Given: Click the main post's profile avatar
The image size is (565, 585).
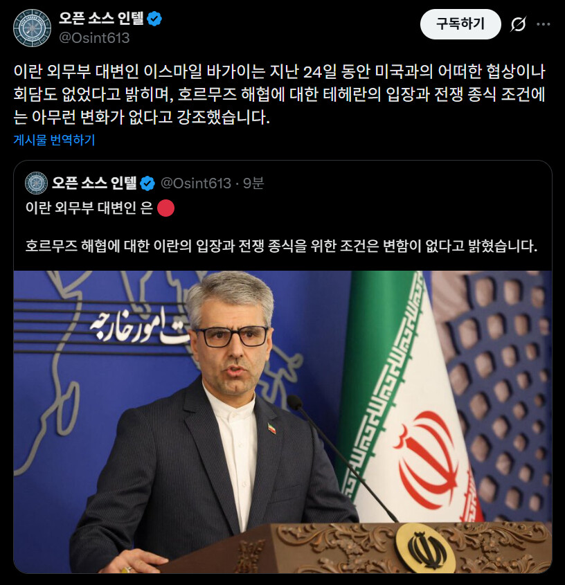Looking at the screenshot, I should 32,28.
